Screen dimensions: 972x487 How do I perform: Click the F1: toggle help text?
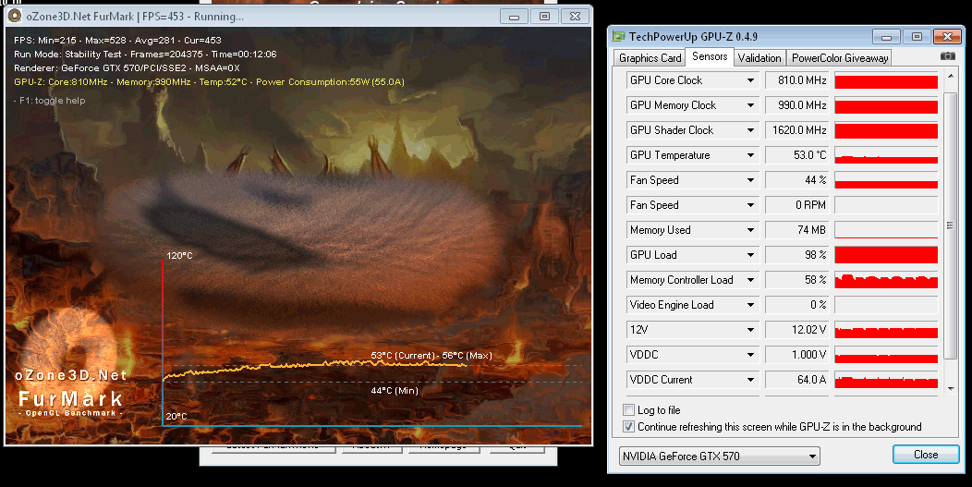click(x=50, y=101)
